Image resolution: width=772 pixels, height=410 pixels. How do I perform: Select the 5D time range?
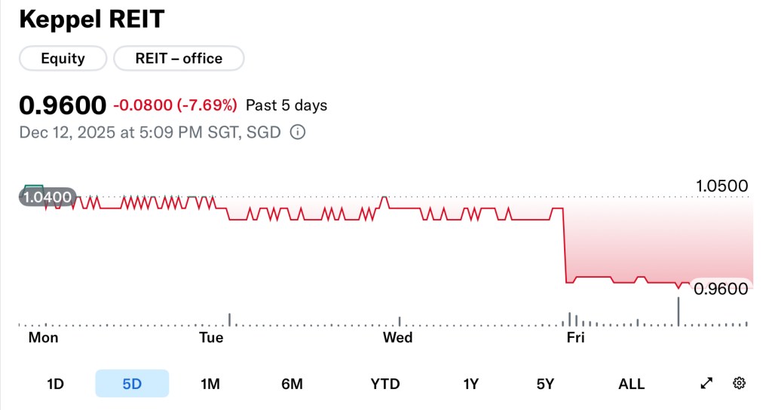(132, 384)
